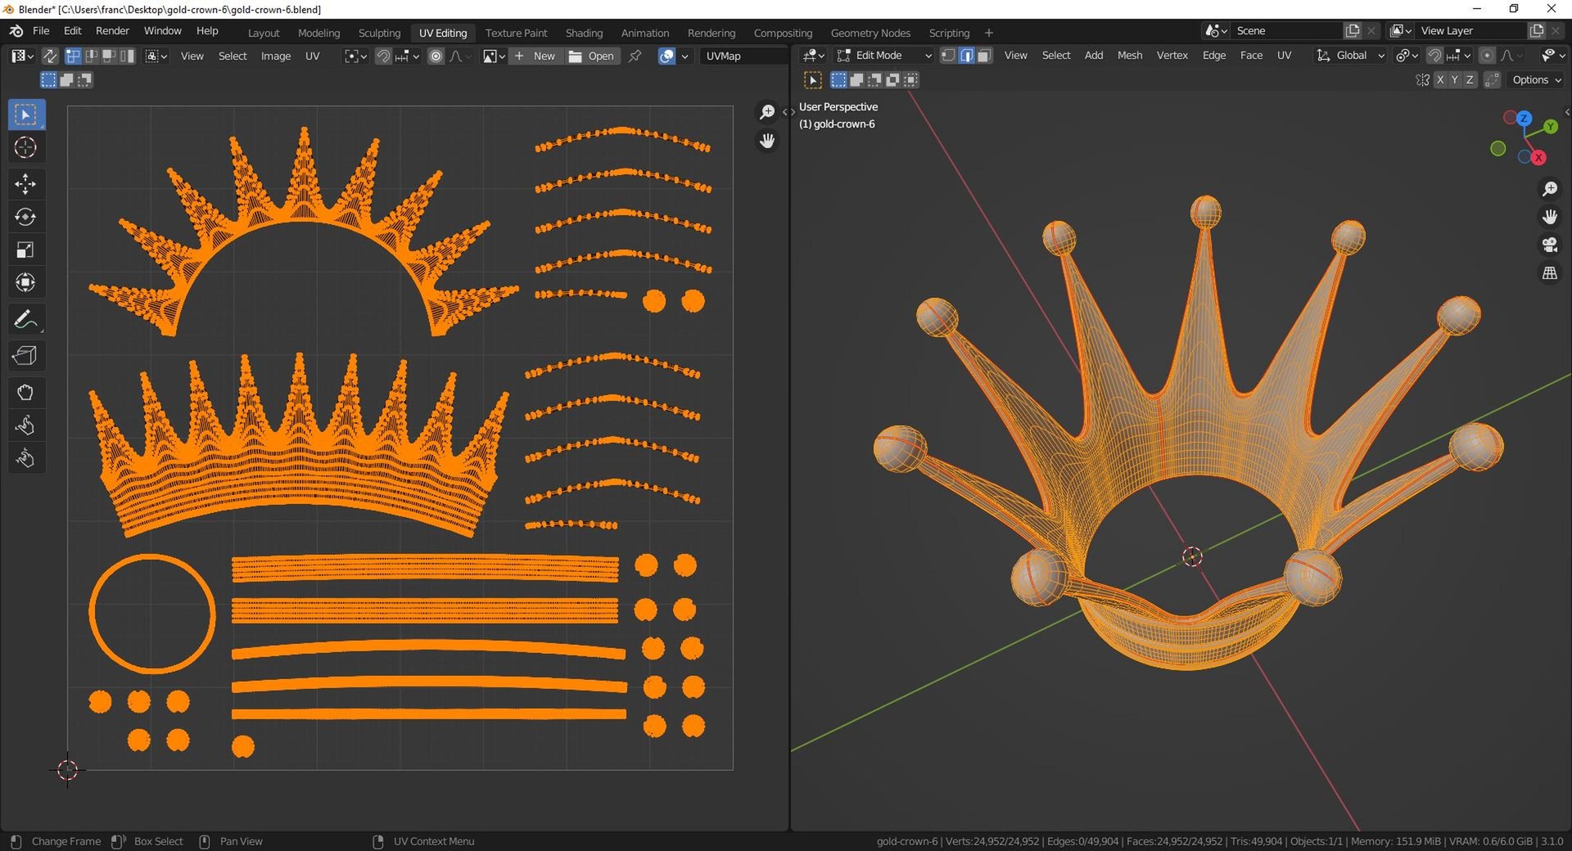Open the File menu
Screen dimensions: 1572x851
[41, 31]
